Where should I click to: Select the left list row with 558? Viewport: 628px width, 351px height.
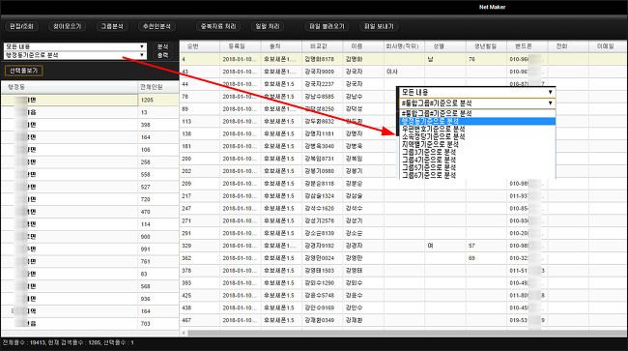coord(90,174)
